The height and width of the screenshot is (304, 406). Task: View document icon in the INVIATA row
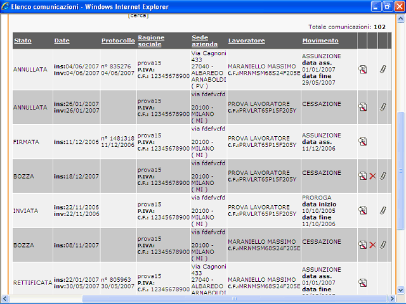(x=362, y=210)
